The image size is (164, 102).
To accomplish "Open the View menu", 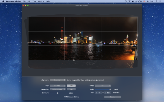I will coord(34,1).
